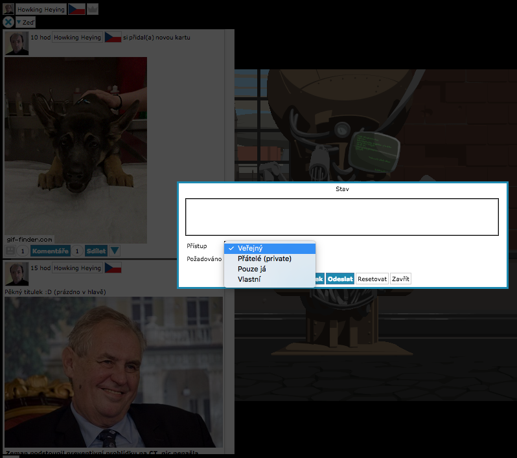Click the avatar in the 15 hod post
This screenshot has height=458, width=517.
click(x=16, y=274)
